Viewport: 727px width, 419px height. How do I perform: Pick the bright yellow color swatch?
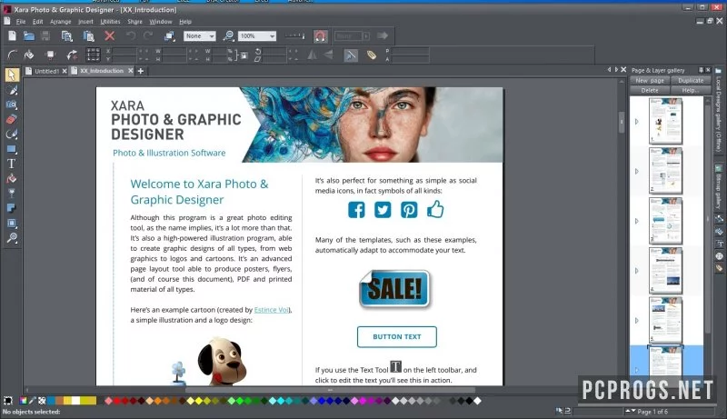[199, 401]
